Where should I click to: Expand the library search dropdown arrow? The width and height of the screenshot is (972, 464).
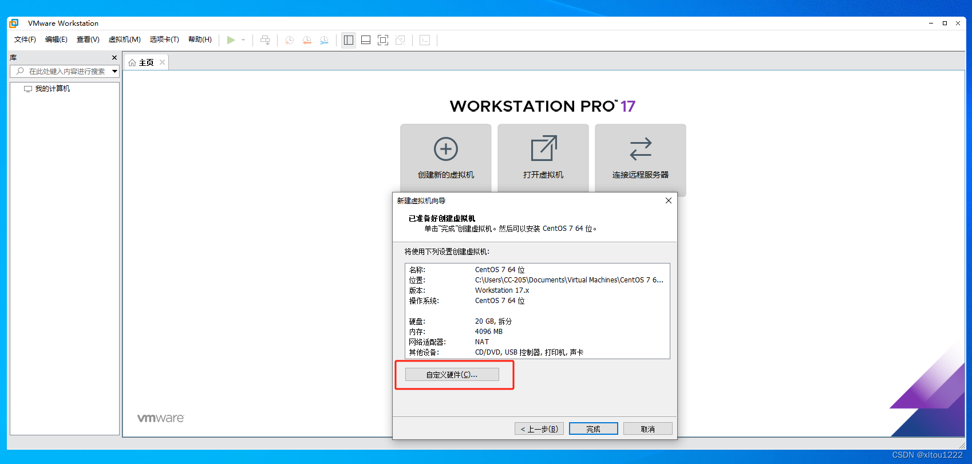115,72
